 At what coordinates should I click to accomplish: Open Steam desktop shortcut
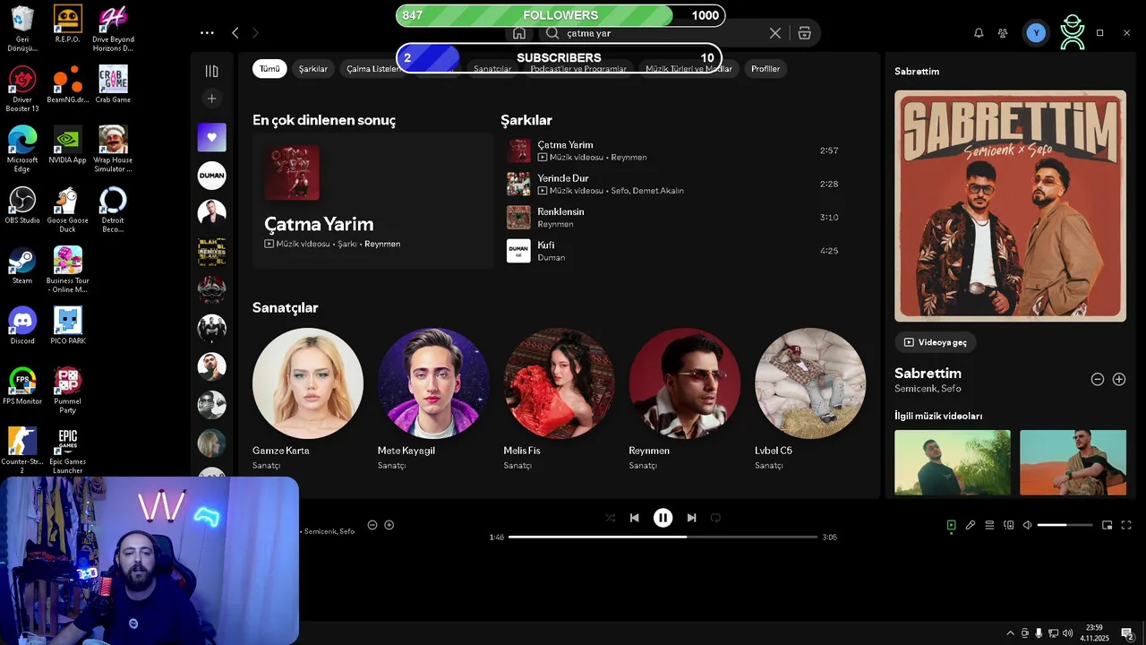click(22, 266)
